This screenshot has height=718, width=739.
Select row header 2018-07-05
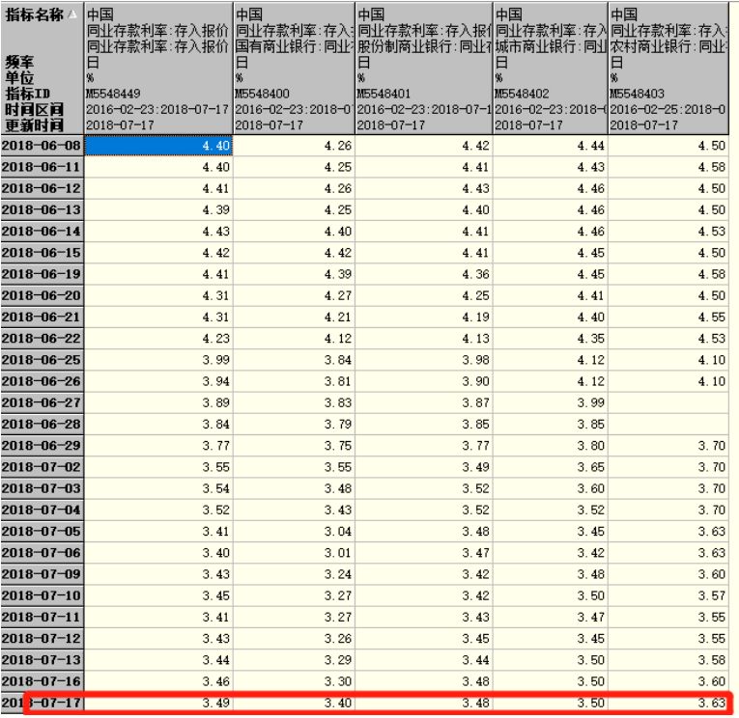pyautogui.click(x=42, y=531)
